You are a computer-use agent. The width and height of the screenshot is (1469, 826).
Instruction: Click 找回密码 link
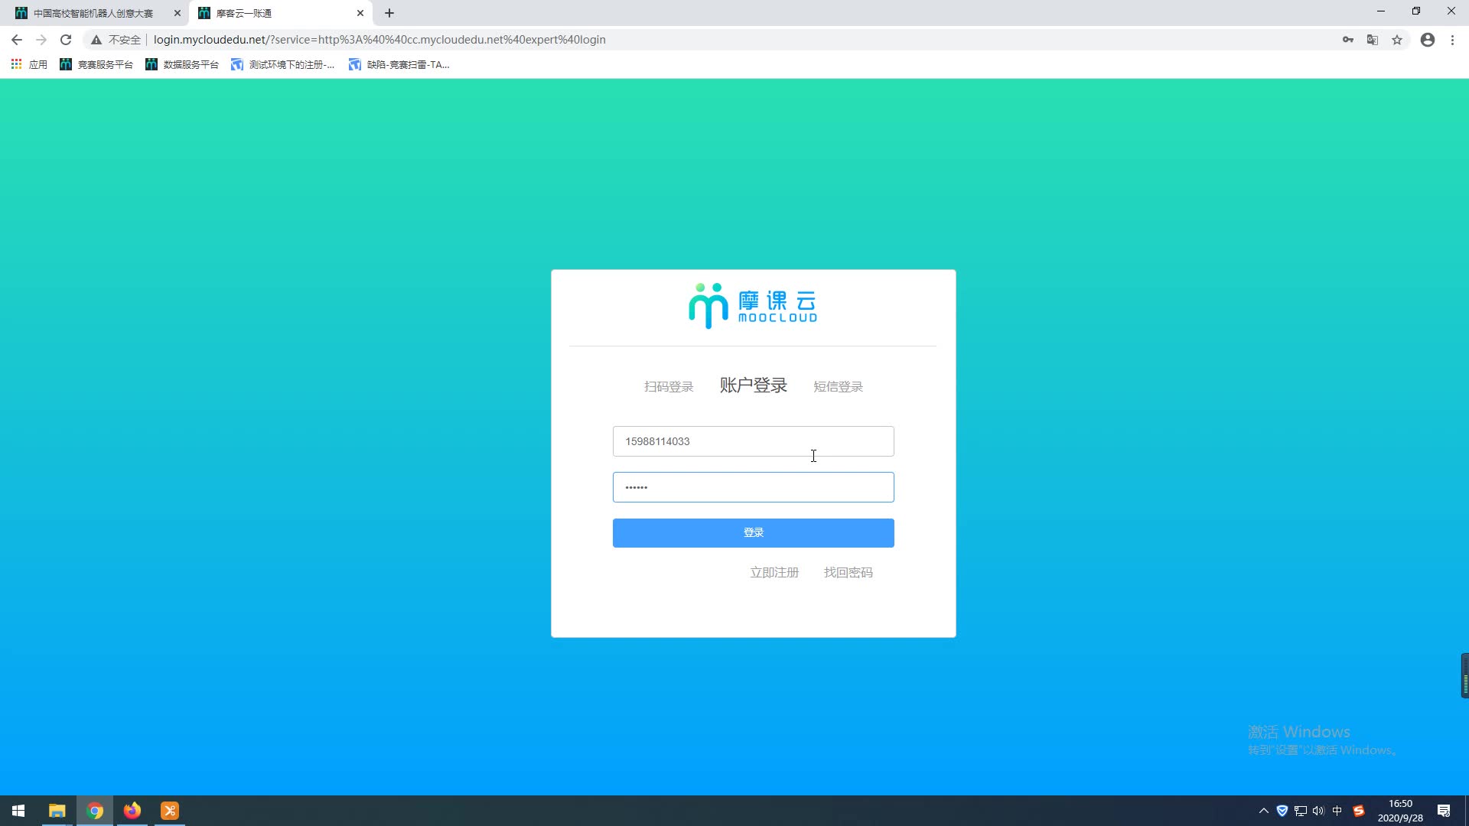point(848,573)
